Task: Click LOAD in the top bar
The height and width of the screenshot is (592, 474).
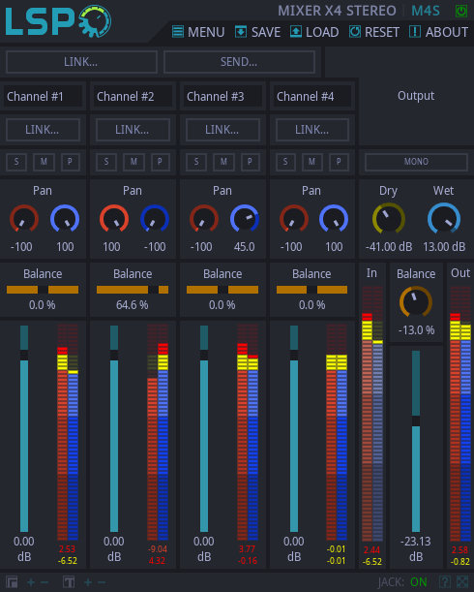Action: tap(314, 32)
